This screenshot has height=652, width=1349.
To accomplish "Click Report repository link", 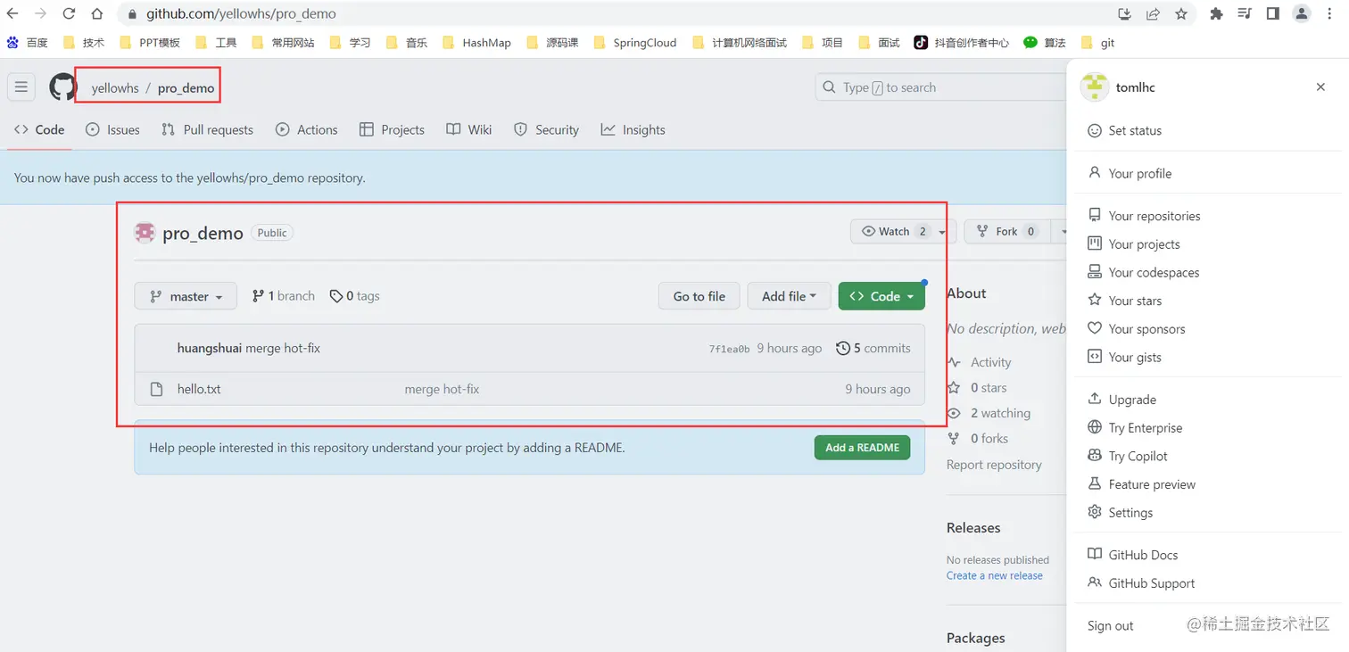I will pyautogui.click(x=994, y=465).
